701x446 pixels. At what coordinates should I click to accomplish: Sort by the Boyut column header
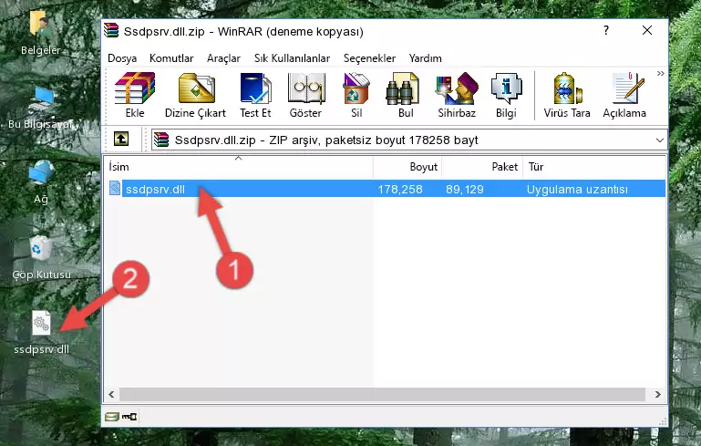coord(407,167)
